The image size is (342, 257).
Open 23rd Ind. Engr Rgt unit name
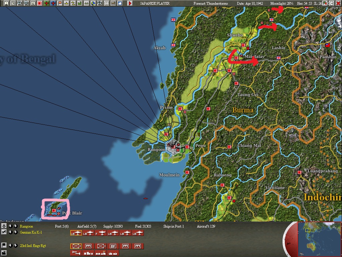pyautogui.click(x=33, y=246)
